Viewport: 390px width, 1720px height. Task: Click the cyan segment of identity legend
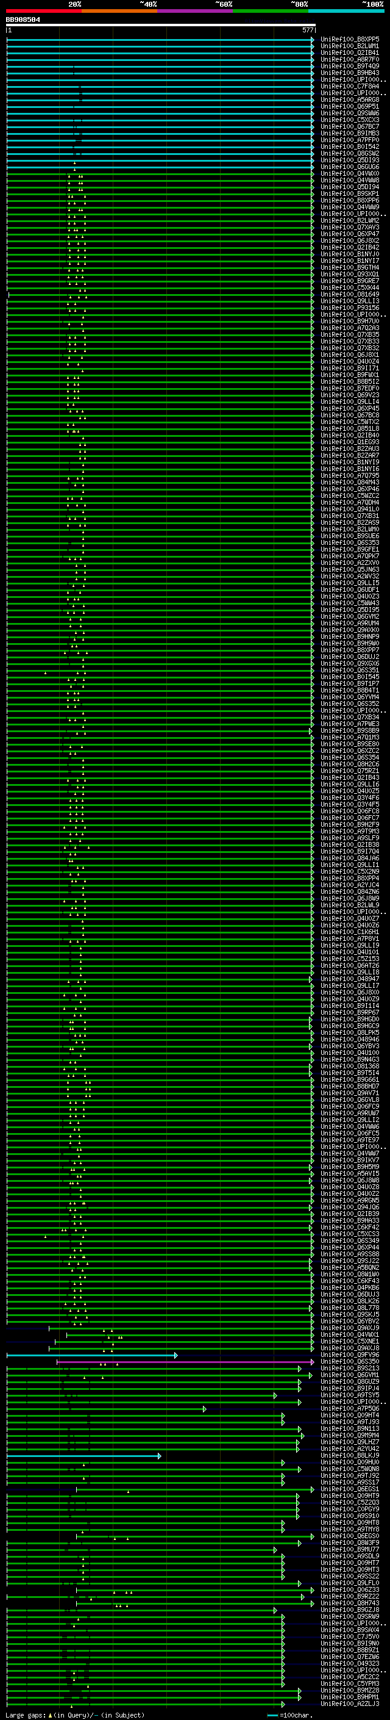pyautogui.click(x=346, y=11)
